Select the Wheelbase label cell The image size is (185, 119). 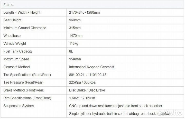(x=12, y=36)
